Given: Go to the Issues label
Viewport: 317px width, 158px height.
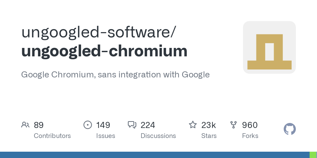Looking at the screenshot, I should [106, 136].
